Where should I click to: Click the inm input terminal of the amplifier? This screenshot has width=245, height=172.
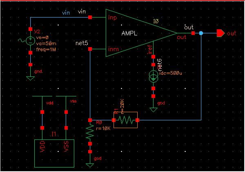click(x=113, y=50)
